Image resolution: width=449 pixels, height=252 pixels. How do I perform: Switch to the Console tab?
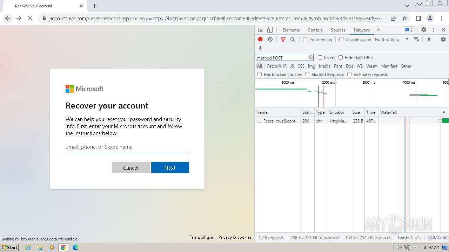pyautogui.click(x=315, y=30)
